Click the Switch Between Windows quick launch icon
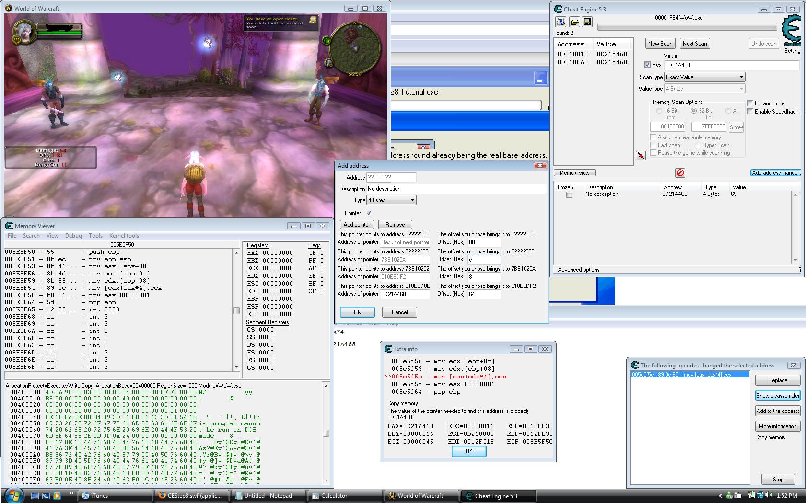Viewport: 806px width, 503px height. pos(46,496)
